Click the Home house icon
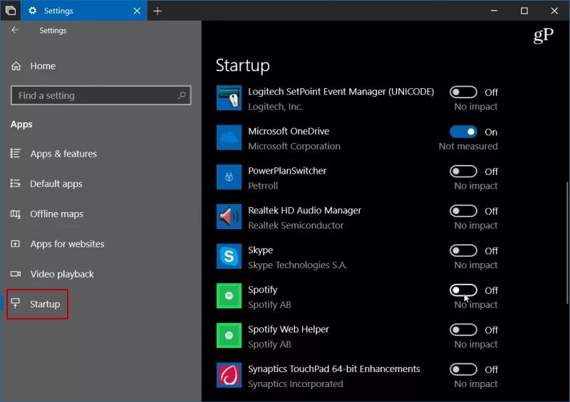The image size is (570, 402). (16, 66)
